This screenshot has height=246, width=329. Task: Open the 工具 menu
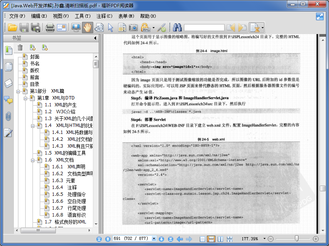(83, 16)
